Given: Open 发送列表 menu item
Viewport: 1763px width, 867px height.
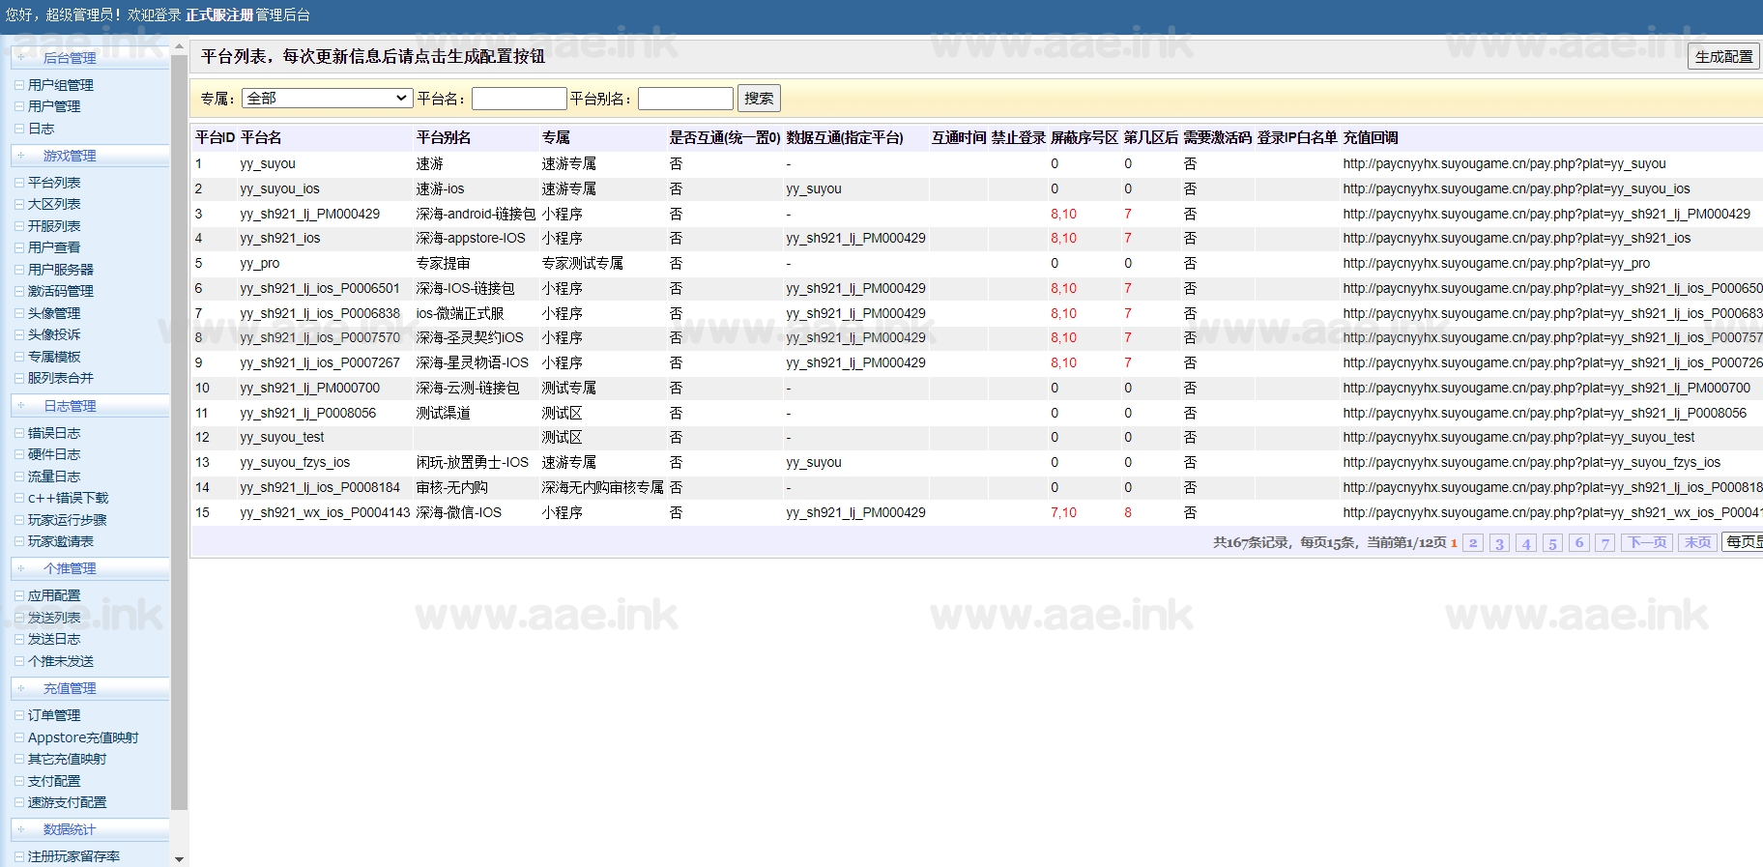Looking at the screenshot, I should (54, 618).
